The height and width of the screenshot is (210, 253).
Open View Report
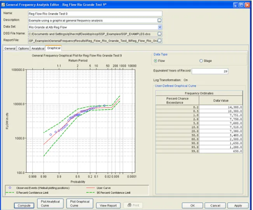click(x=108, y=205)
